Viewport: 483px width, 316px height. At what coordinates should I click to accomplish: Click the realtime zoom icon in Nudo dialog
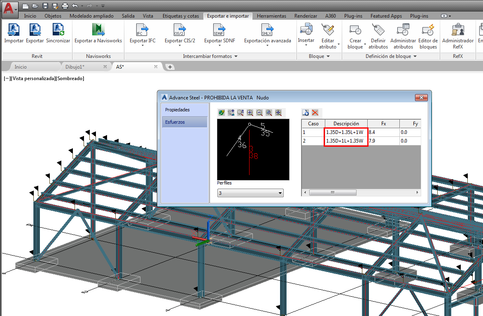[x=240, y=113]
